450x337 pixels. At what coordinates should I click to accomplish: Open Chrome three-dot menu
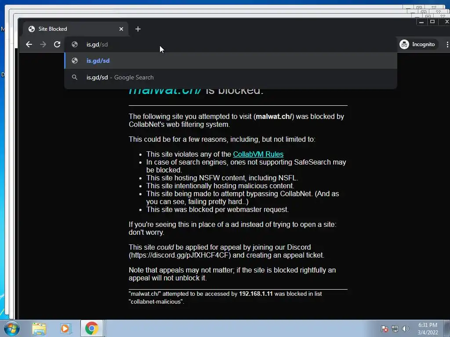(447, 44)
